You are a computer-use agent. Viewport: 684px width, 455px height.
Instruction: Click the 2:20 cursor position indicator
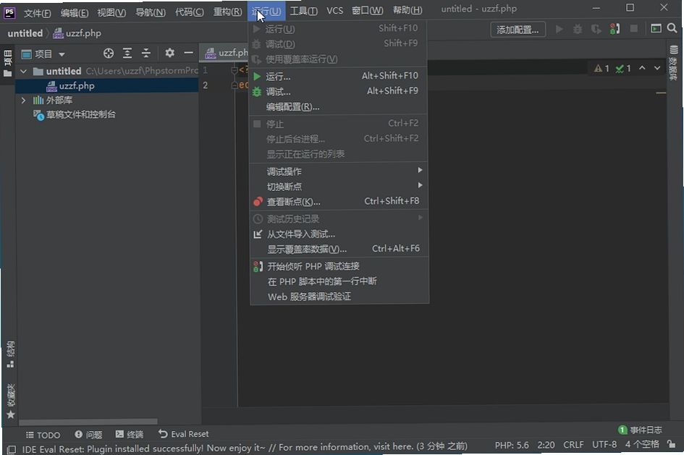click(x=546, y=445)
